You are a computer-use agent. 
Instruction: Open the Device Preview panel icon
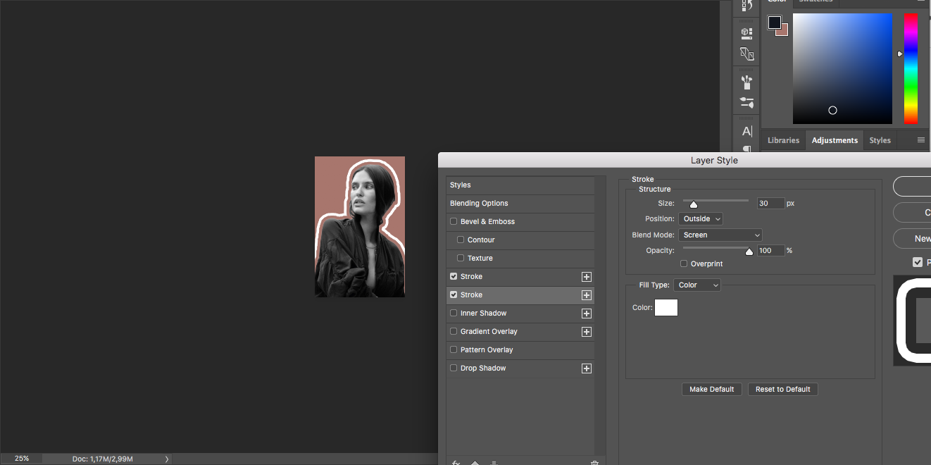(747, 54)
